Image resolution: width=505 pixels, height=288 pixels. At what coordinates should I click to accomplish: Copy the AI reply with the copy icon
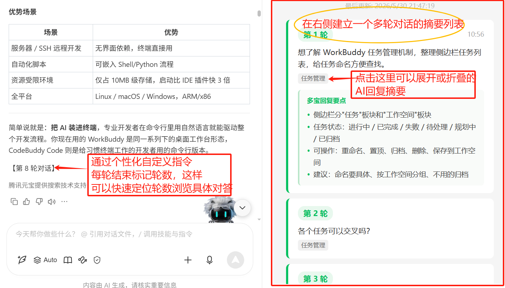14,202
